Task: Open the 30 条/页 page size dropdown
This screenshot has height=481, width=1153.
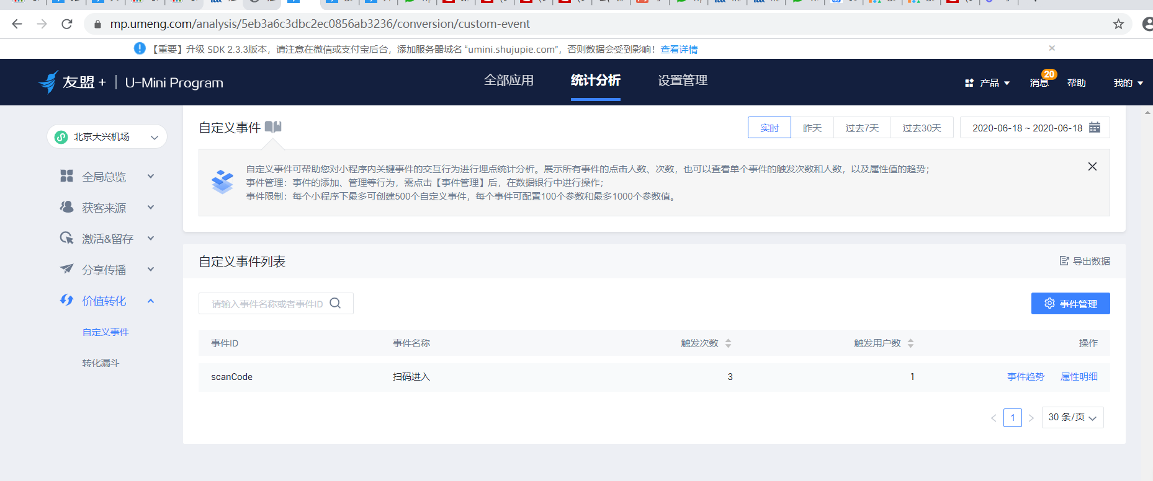Action: 1072,417
